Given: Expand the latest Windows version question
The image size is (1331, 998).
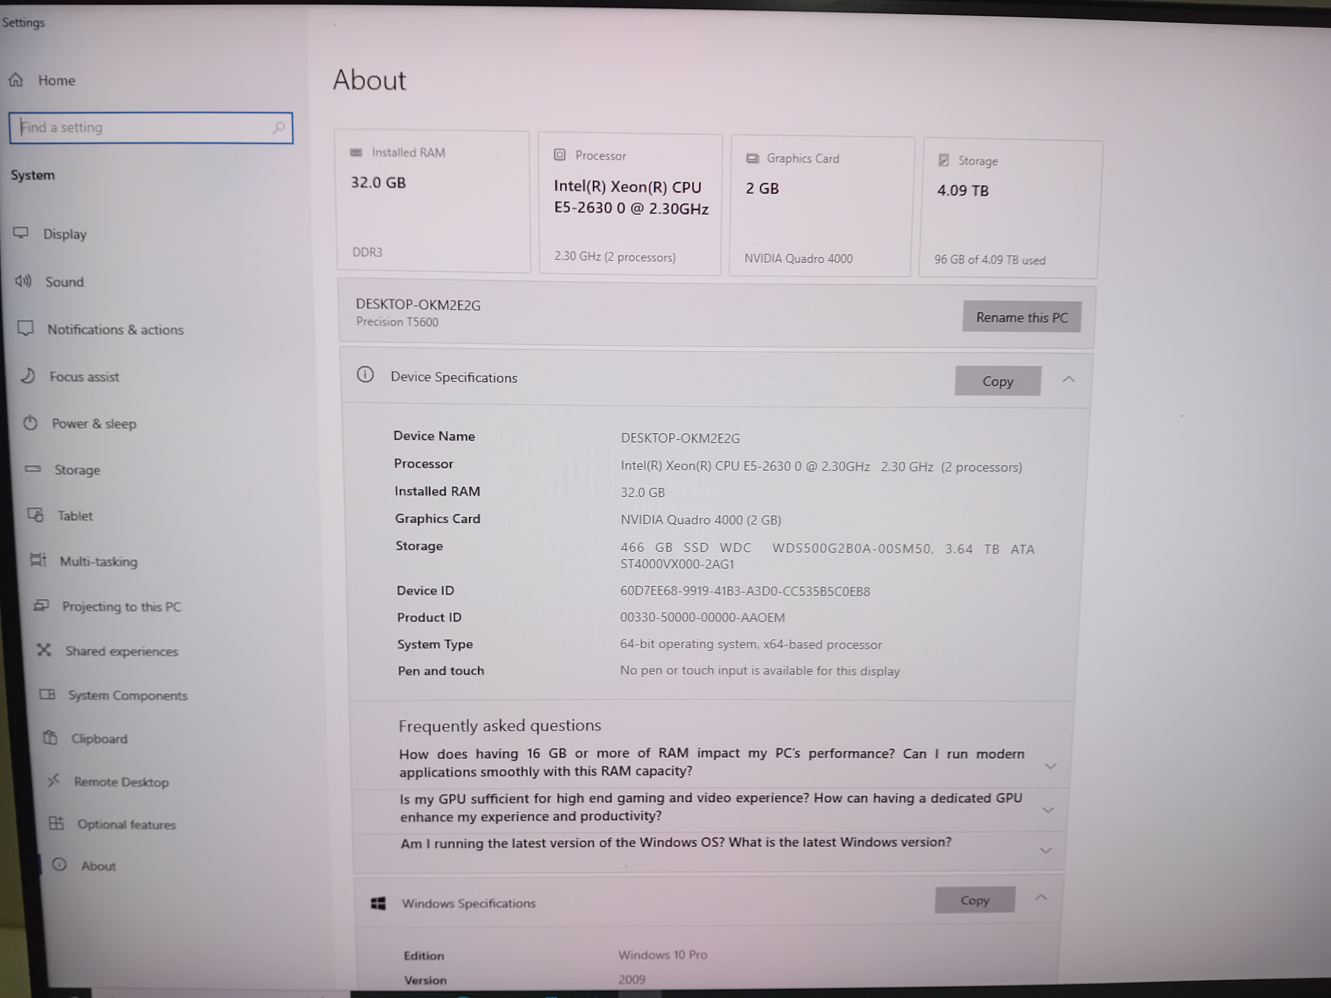Looking at the screenshot, I should tap(1046, 851).
